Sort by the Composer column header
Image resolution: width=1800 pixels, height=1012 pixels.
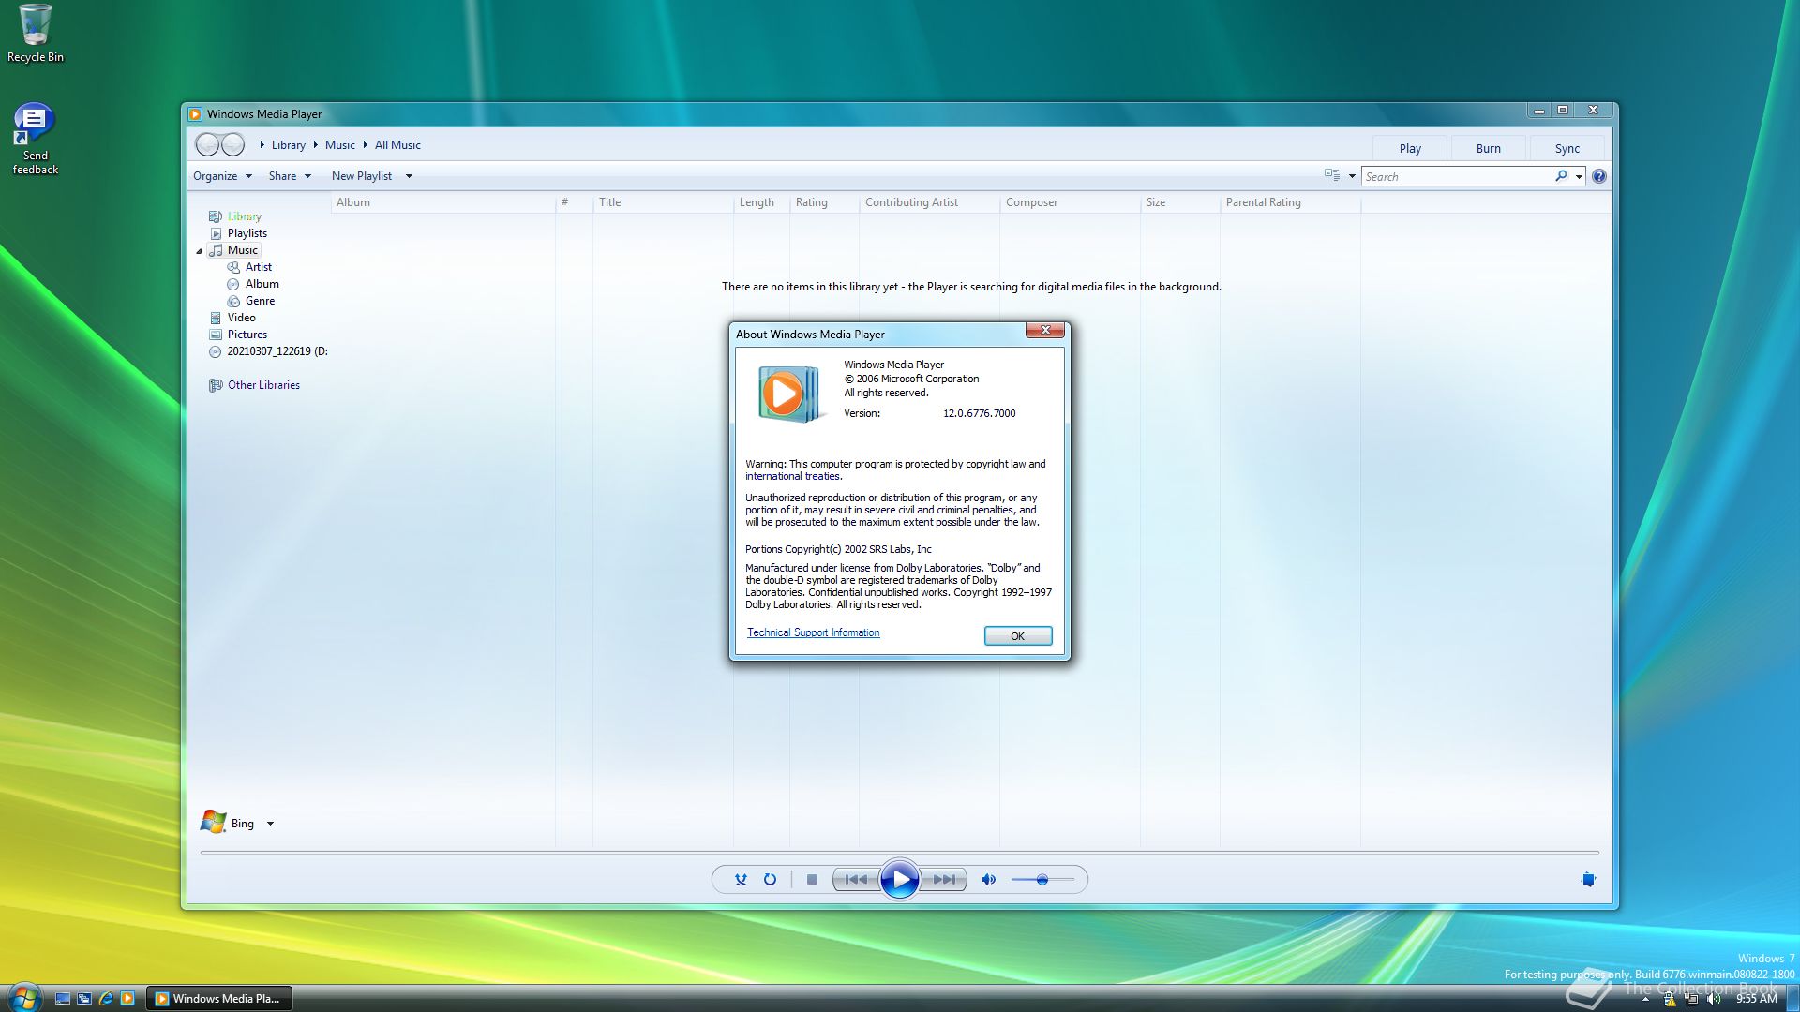(x=1070, y=202)
